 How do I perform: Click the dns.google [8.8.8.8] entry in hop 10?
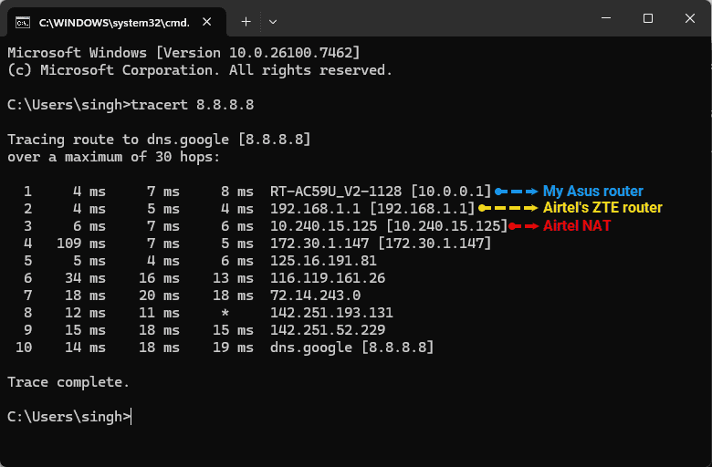pyautogui.click(x=351, y=348)
